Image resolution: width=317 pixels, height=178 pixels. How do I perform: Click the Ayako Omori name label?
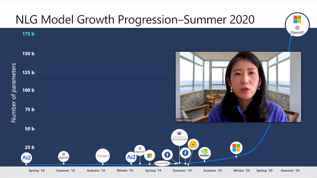(184, 120)
